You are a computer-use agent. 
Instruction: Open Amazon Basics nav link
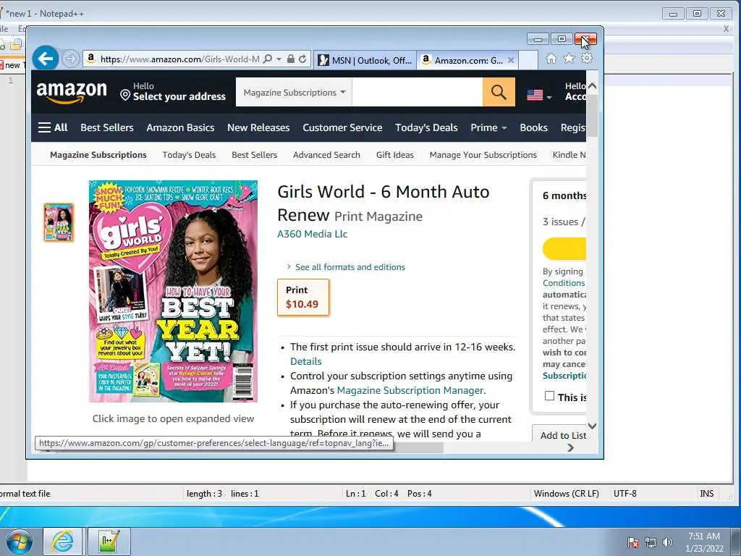[180, 127]
